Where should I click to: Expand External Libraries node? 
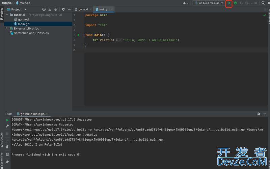7,28
